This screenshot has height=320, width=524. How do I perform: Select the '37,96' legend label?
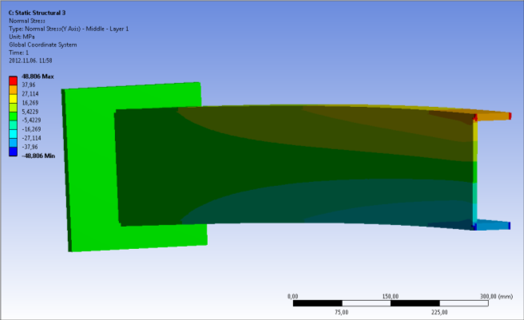coord(29,85)
